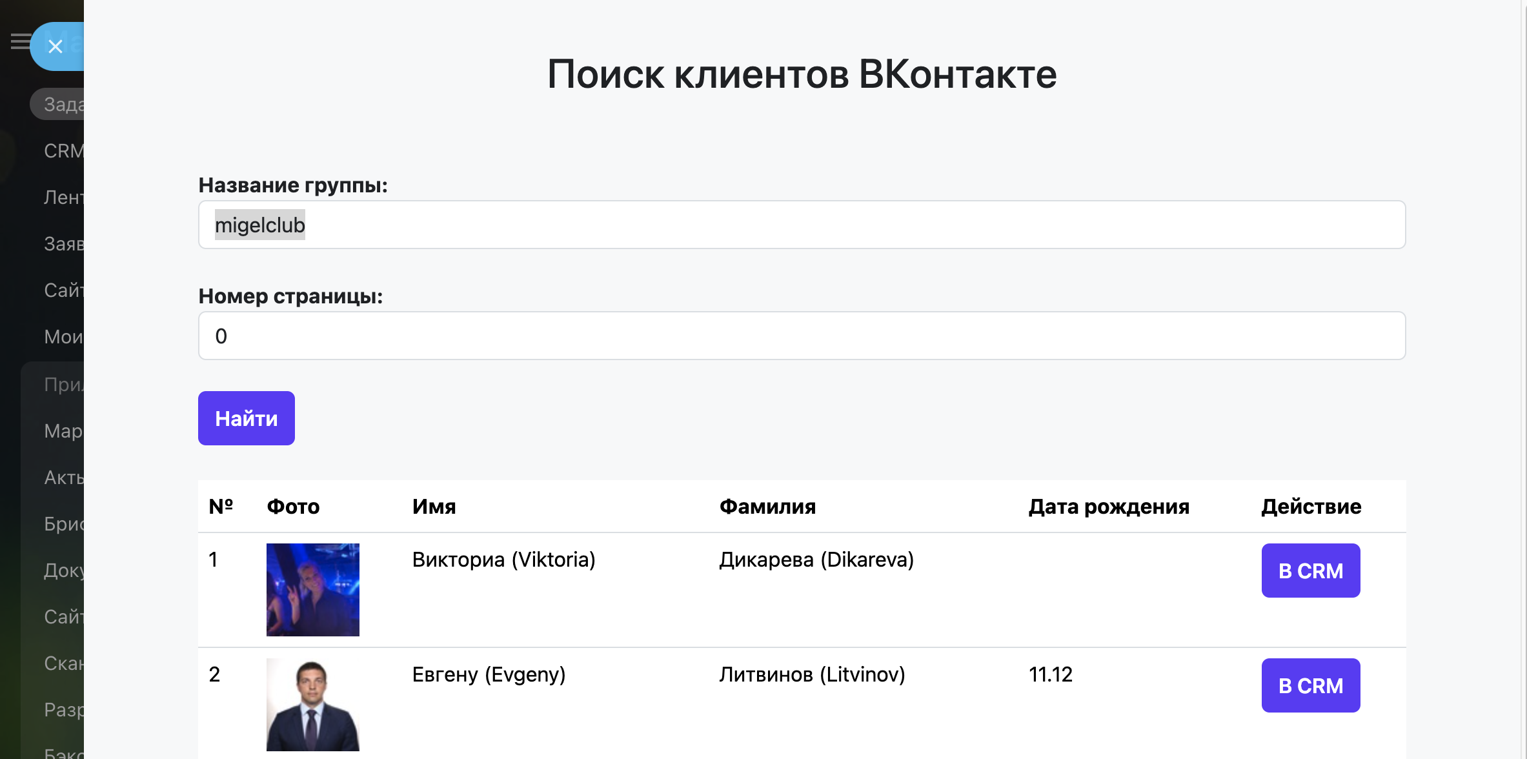Image resolution: width=1527 pixels, height=759 pixels.
Task: Click the hamburger menu icon
Action: (x=19, y=42)
